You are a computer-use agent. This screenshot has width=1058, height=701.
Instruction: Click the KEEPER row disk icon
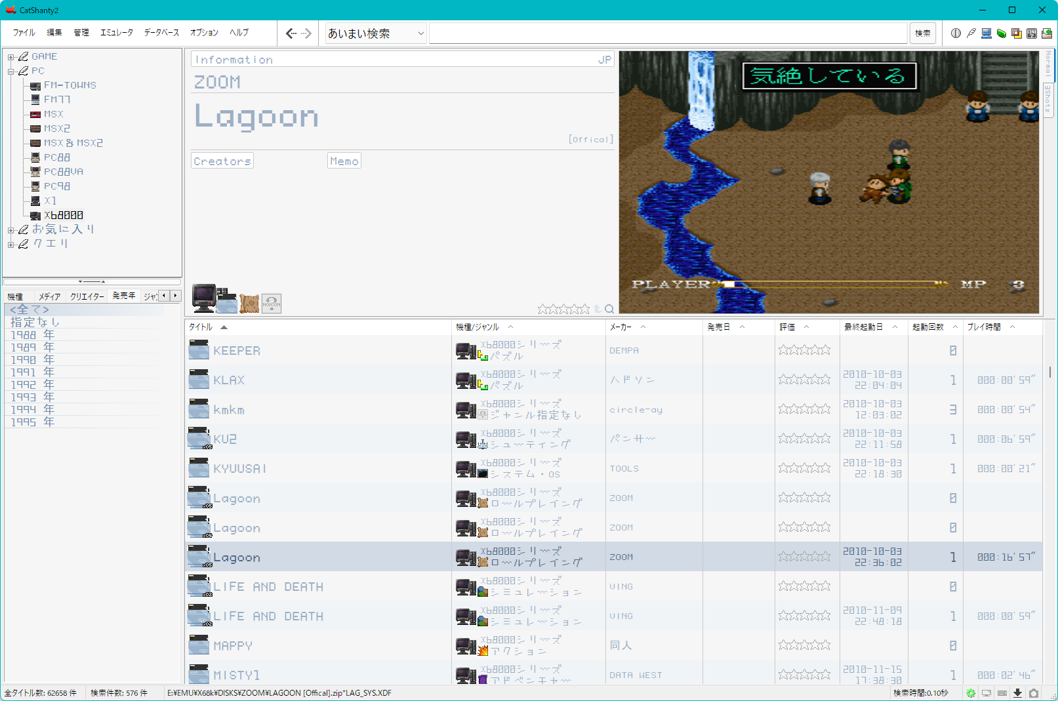(x=199, y=350)
